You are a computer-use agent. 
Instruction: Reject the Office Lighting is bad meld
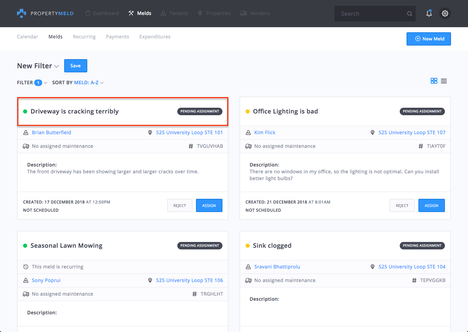click(x=402, y=206)
